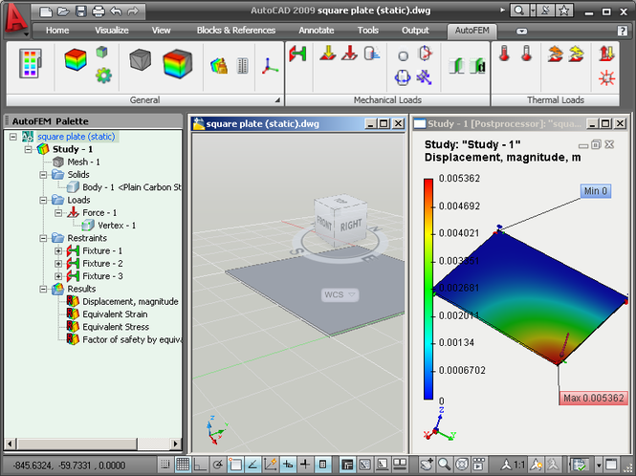Switch to the Visualize ribbon tab
636x476 pixels.
(112, 31)
